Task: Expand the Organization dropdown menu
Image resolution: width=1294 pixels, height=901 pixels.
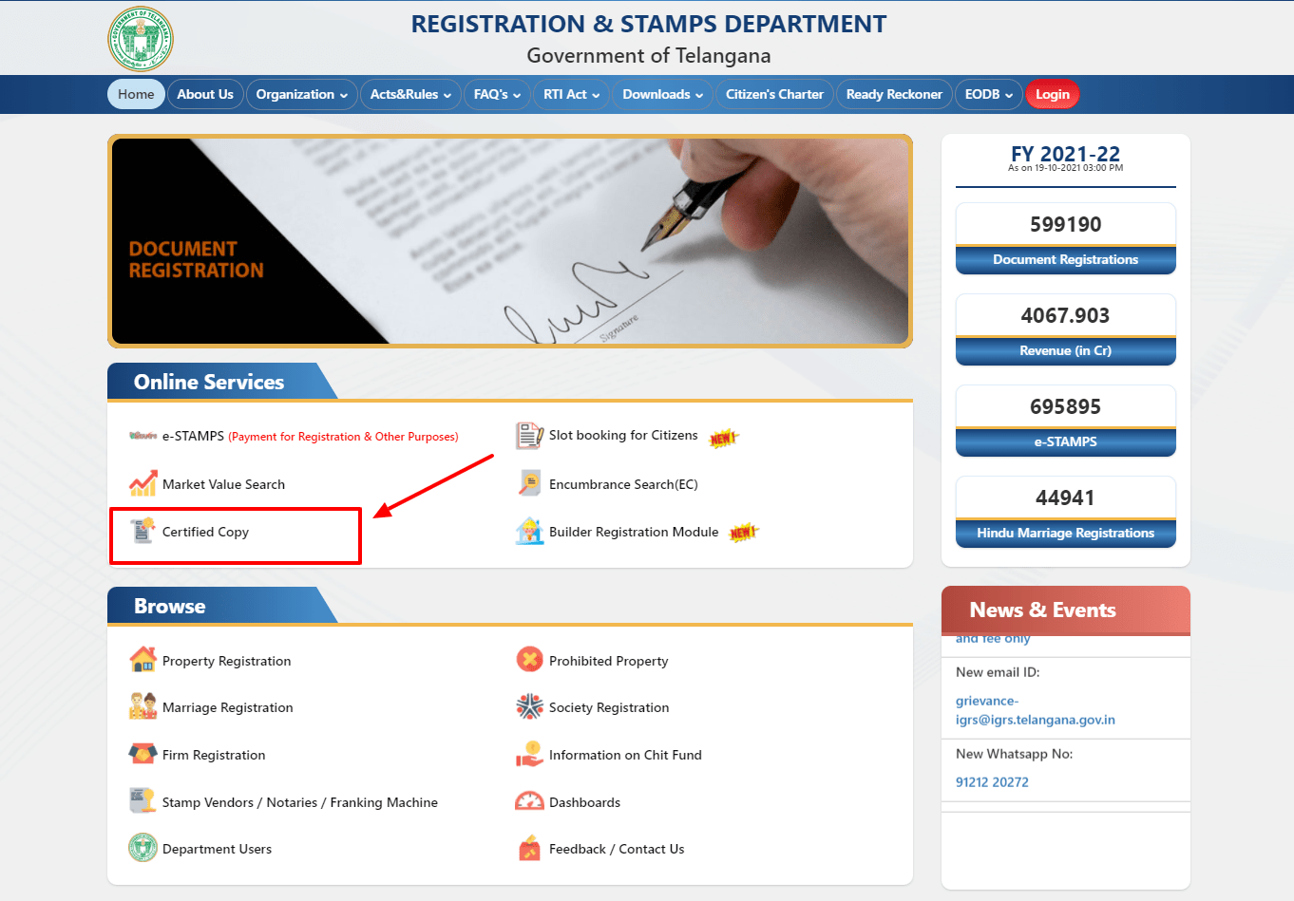Action: tap(301, 94)
